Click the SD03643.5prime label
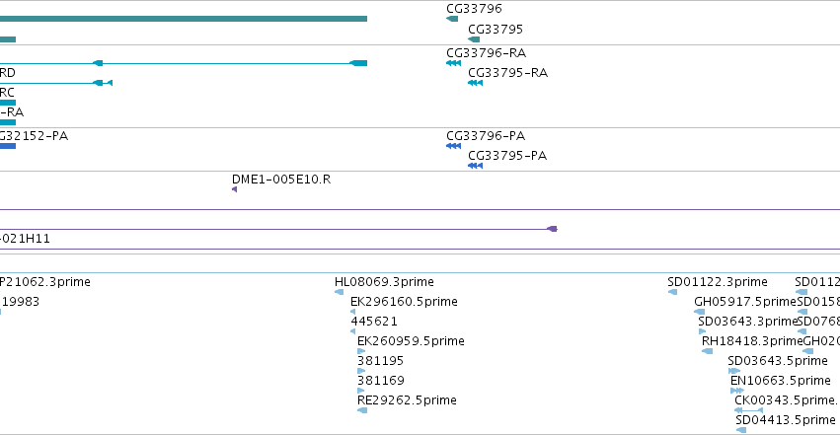The width and height of the screenshot is (840, 435). pyautogui.click(x=778, y=361)
